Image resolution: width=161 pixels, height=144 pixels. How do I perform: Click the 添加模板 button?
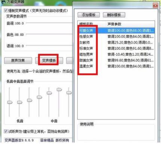click(89, 15)
